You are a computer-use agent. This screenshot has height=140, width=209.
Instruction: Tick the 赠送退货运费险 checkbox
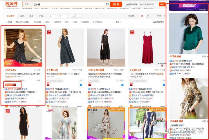(15, 22)
